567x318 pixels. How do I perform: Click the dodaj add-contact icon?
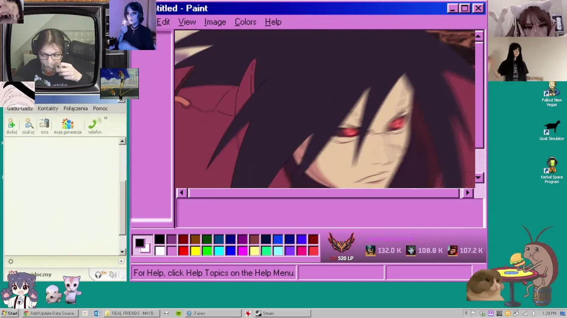(12, 126)
